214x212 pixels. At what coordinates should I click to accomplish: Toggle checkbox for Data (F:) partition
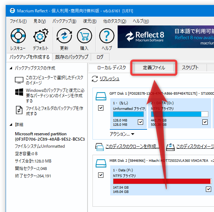208,189
